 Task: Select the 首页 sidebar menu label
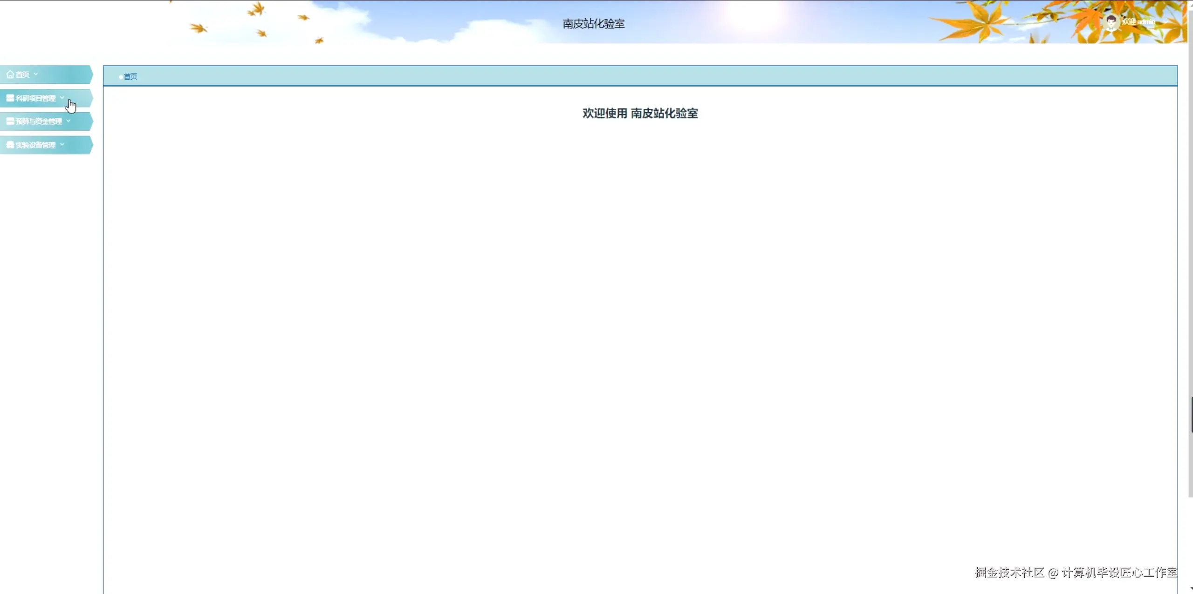(22, 74)
